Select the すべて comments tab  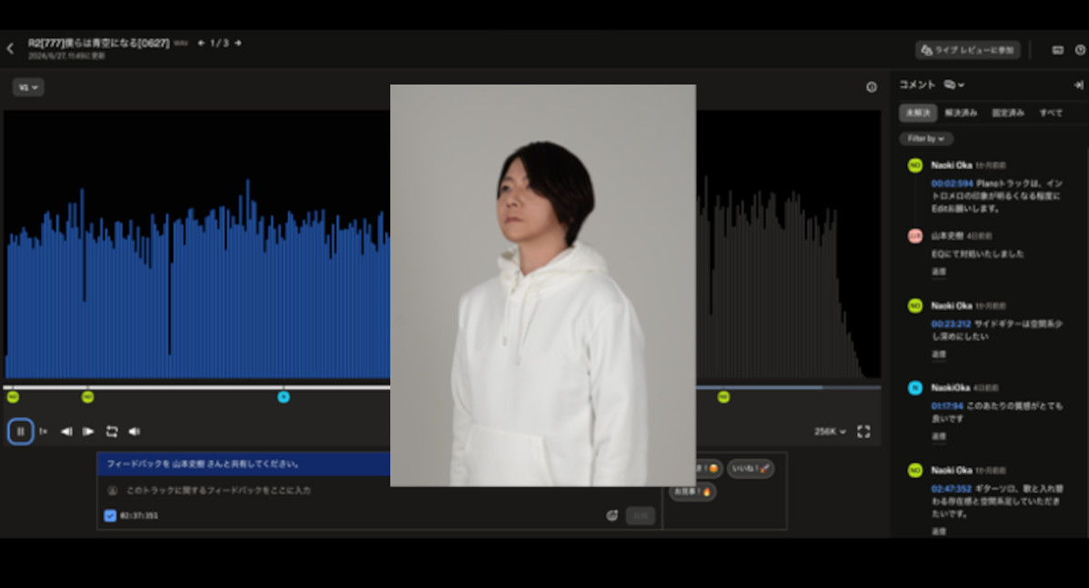pos(1051,113)
